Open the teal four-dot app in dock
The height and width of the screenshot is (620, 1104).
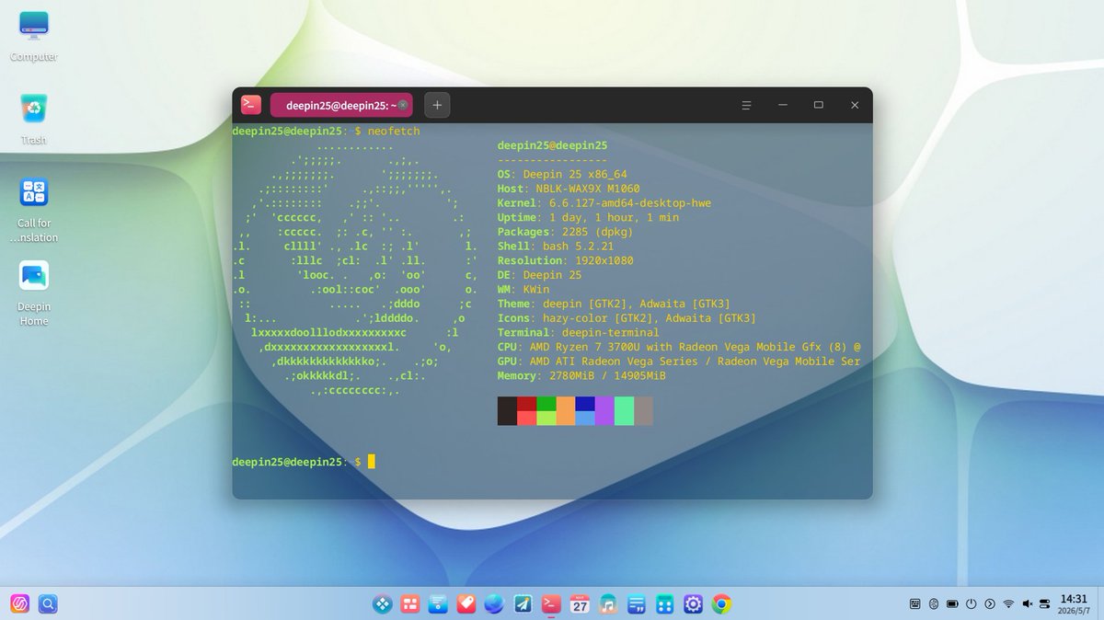[x=665, y=603]
